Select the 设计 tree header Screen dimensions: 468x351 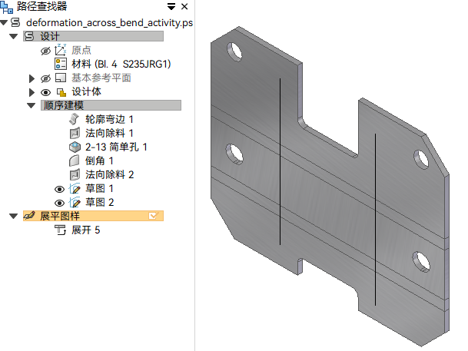94,36
